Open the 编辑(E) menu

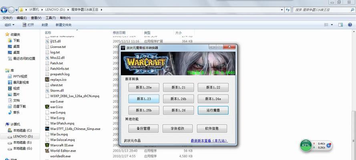pyautogui.click(x=22, y=18)
